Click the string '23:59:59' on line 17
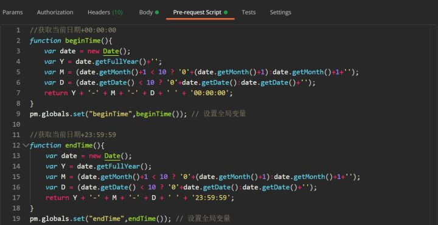This screenshot has width=438, height=225. click(212, 198)
